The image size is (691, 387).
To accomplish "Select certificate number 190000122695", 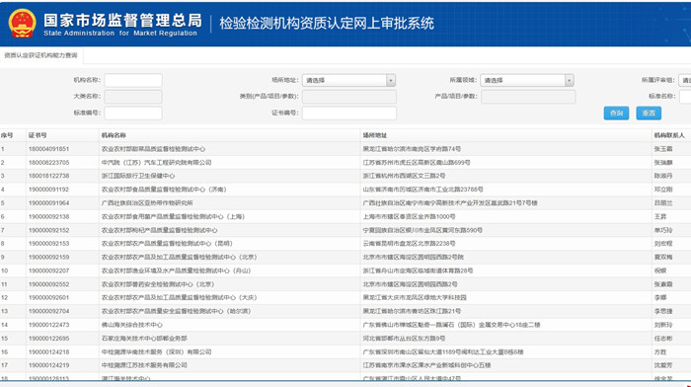I will click(48, 339).
